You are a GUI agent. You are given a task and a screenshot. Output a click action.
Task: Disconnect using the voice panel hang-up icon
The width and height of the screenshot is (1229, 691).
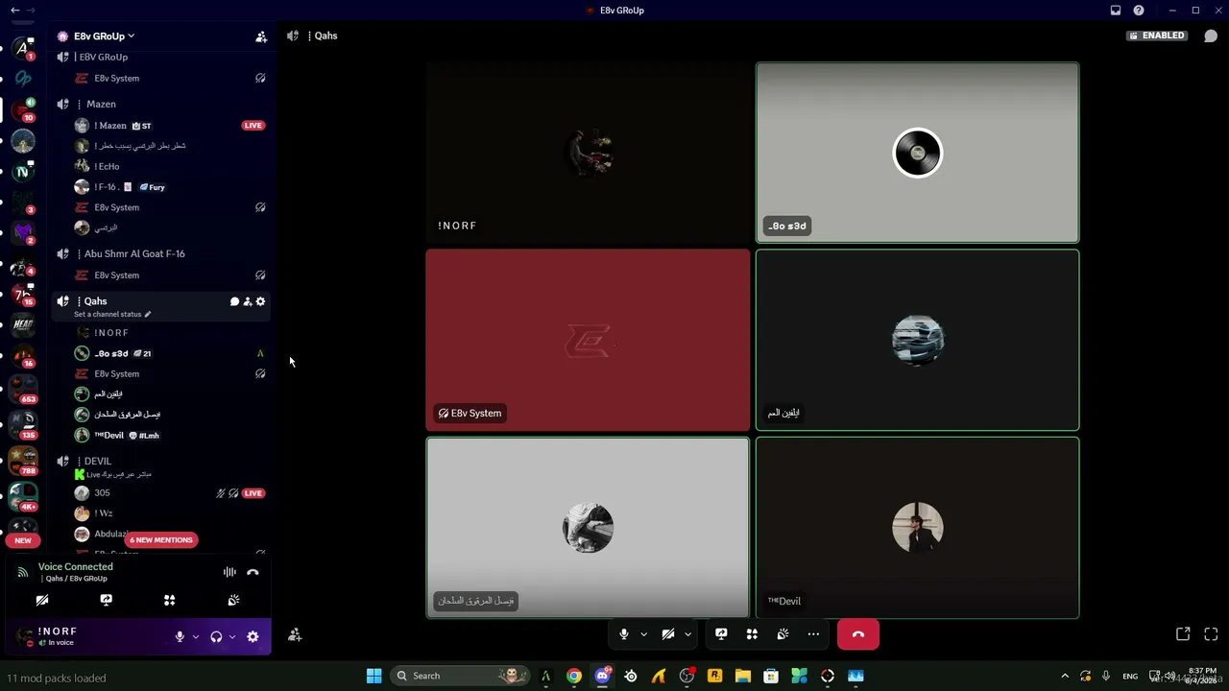pyautogui.click(x=253, y=572)
